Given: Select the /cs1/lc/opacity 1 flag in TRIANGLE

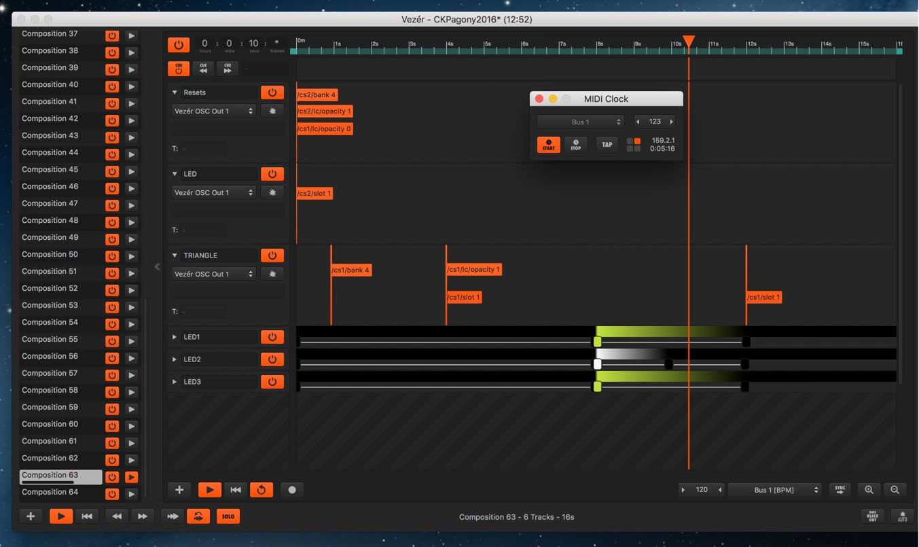Looking at the screenshot, I should pos(474,270).
